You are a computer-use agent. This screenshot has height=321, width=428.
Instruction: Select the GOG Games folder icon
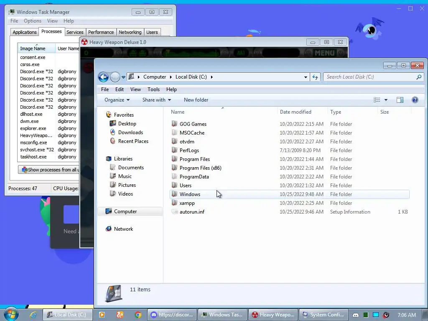174,124
